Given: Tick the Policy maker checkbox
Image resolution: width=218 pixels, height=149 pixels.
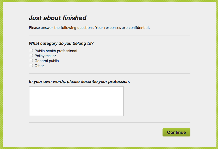Looking at the screenshot, I should point(31,56).
